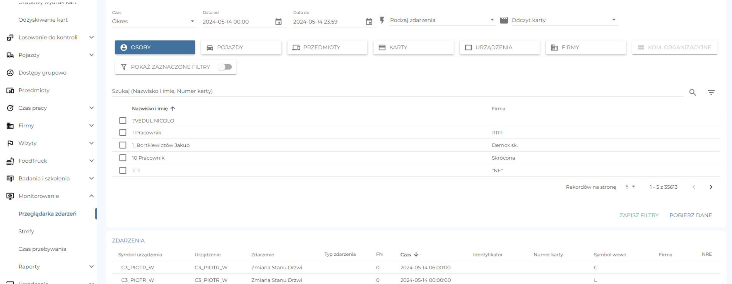This screenshot has width=732, height=284.
Task: Switch to the KARTY tab
Action: coord(413,47)
